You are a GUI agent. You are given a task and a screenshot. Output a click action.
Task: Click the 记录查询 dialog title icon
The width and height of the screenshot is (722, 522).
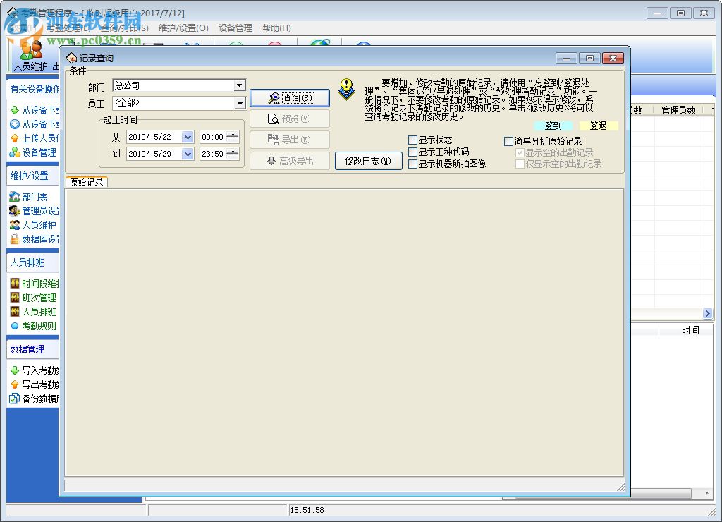[x=71, y=58]
